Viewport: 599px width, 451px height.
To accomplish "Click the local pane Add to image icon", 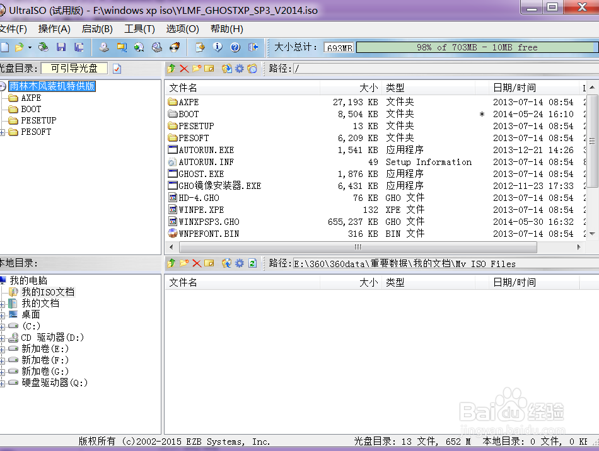I will tap(227, 263).
